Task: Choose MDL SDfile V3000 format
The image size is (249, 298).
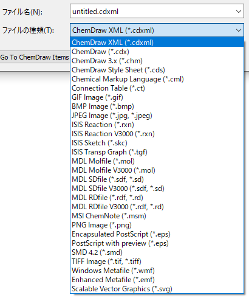Action: (157, 189)
